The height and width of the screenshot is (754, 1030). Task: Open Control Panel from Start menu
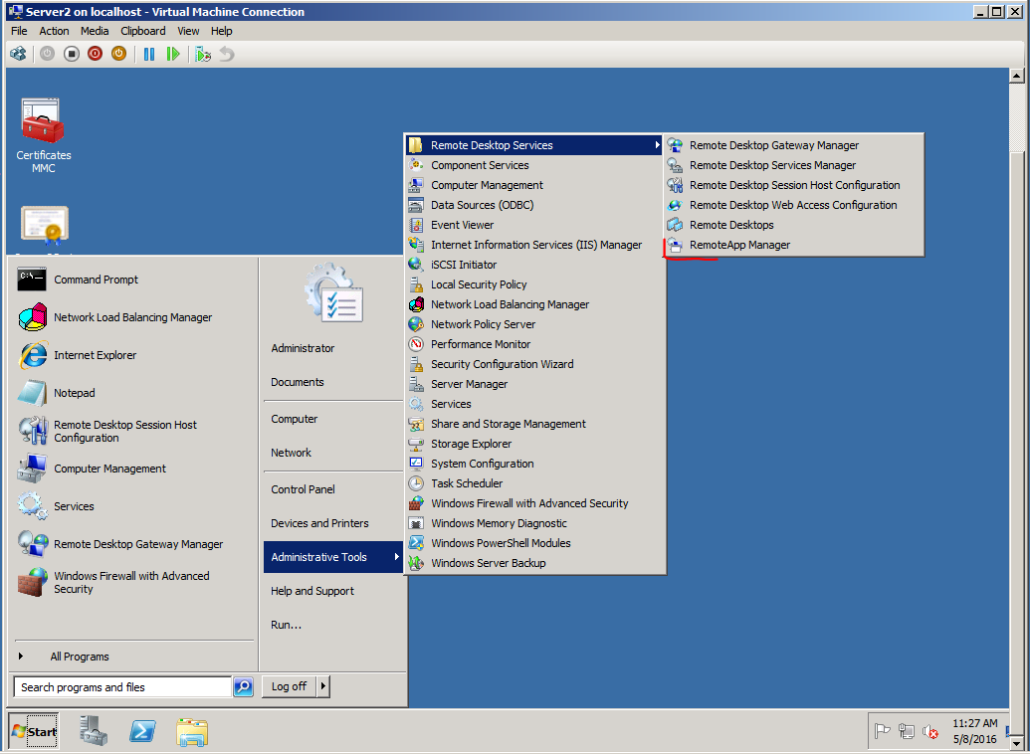[x=333, y=489]
